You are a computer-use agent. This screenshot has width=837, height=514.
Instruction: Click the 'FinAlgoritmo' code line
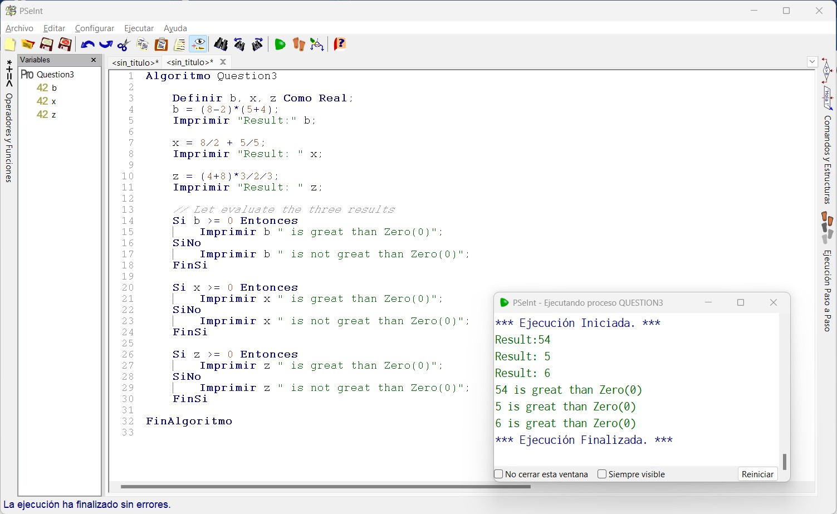(189, 422)
